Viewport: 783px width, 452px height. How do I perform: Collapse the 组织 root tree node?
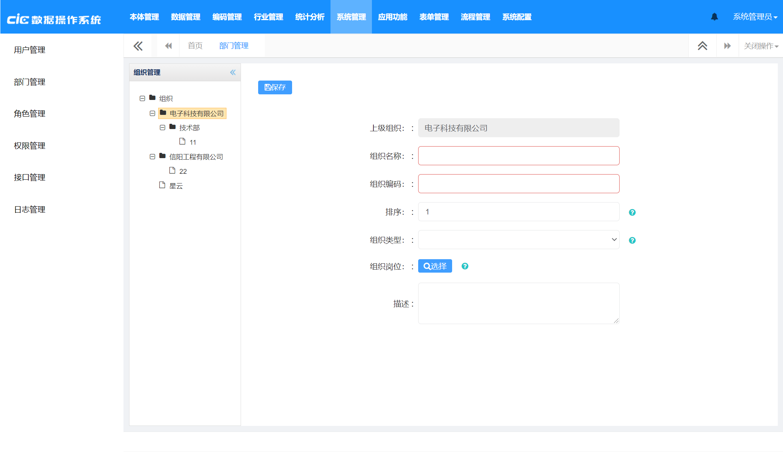[x=142, y=98]
